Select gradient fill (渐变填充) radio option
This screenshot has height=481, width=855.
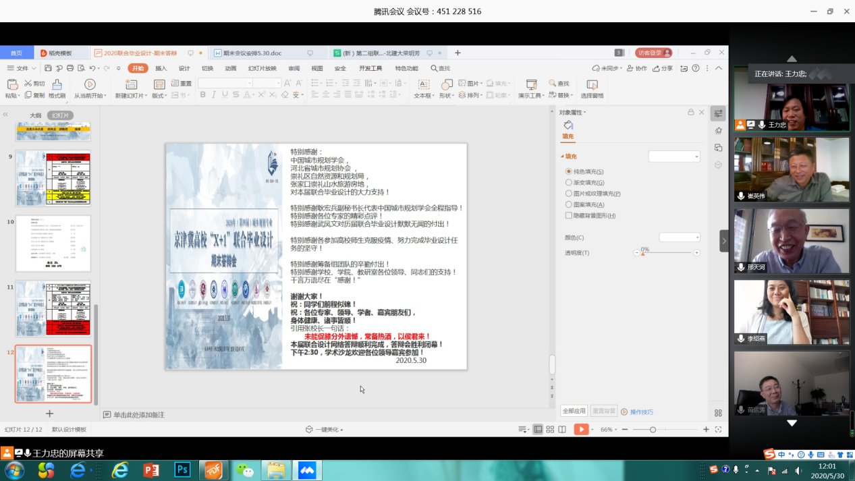click(569, 183)
